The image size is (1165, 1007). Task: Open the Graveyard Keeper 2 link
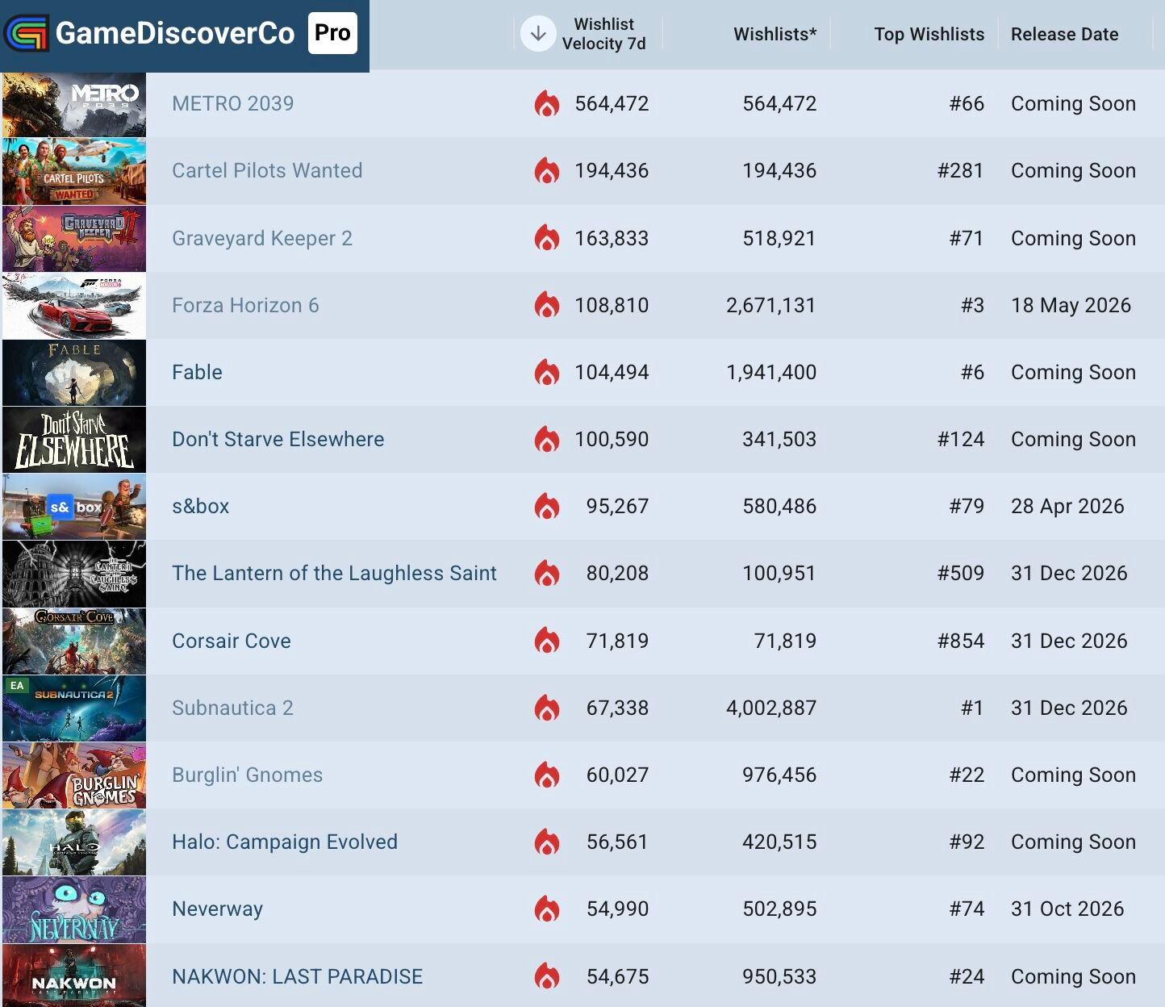[262, 238]
